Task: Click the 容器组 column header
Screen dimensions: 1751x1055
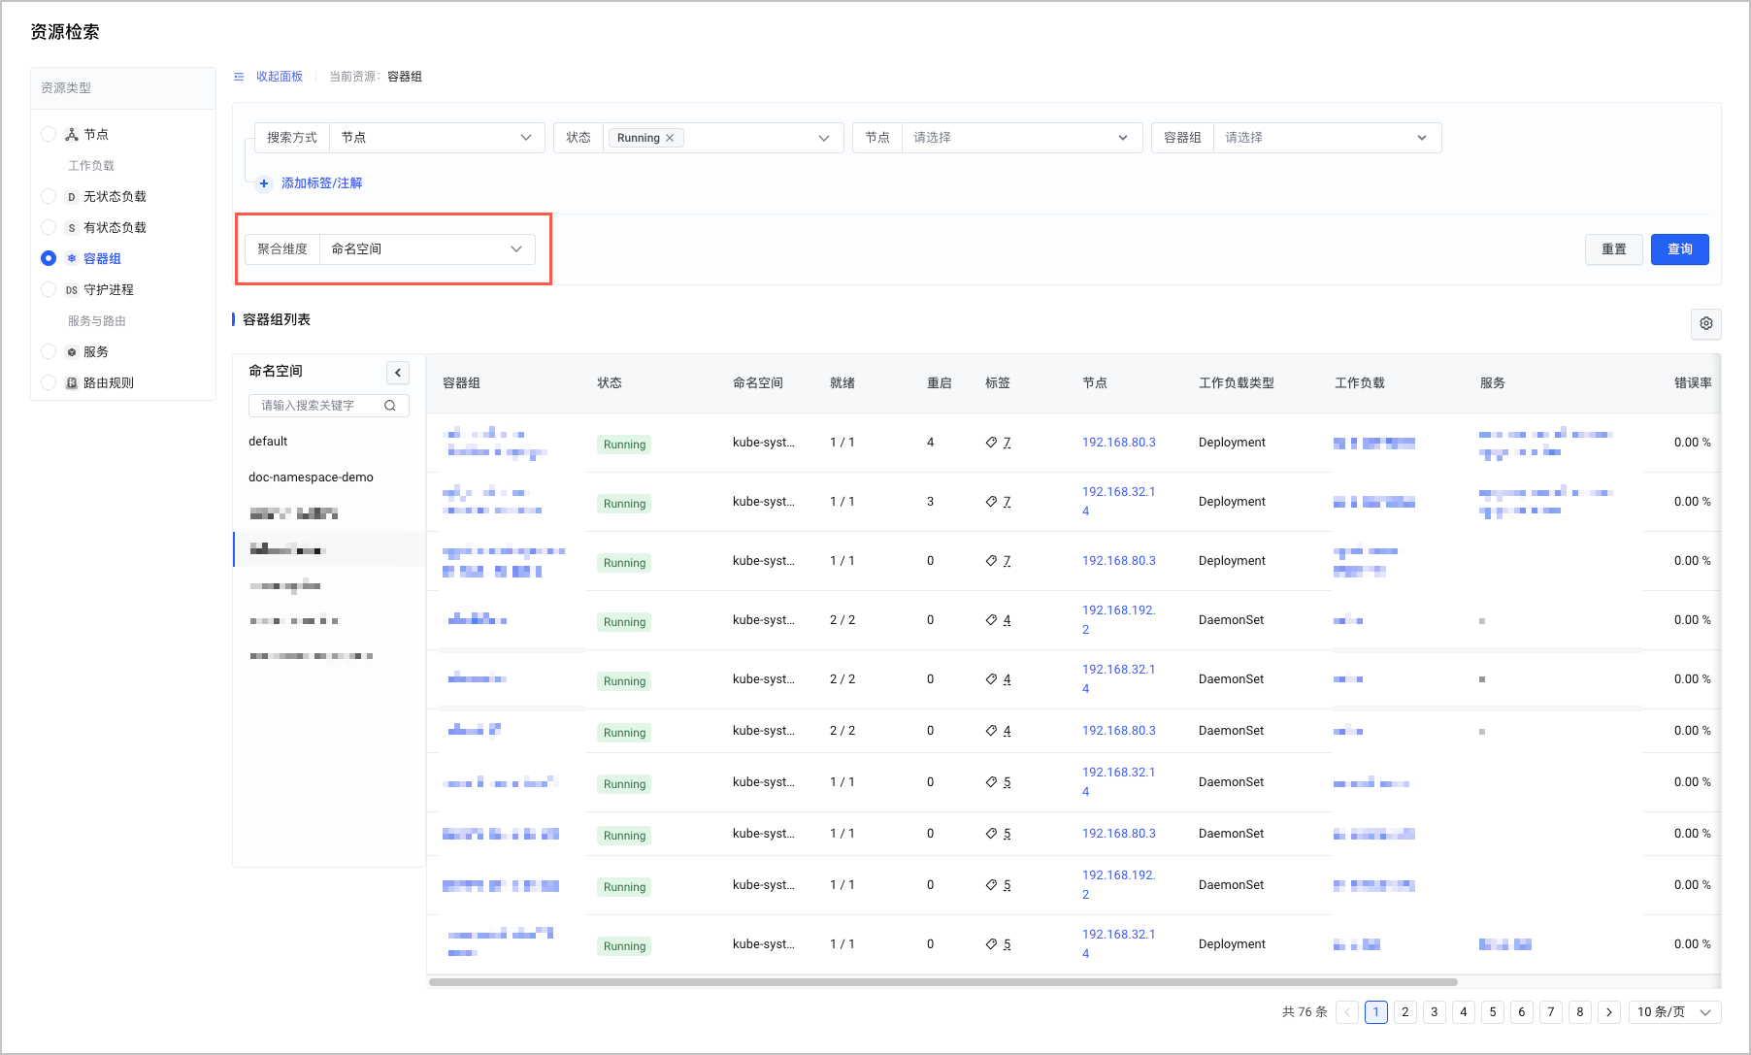Action: coord(462,383)
